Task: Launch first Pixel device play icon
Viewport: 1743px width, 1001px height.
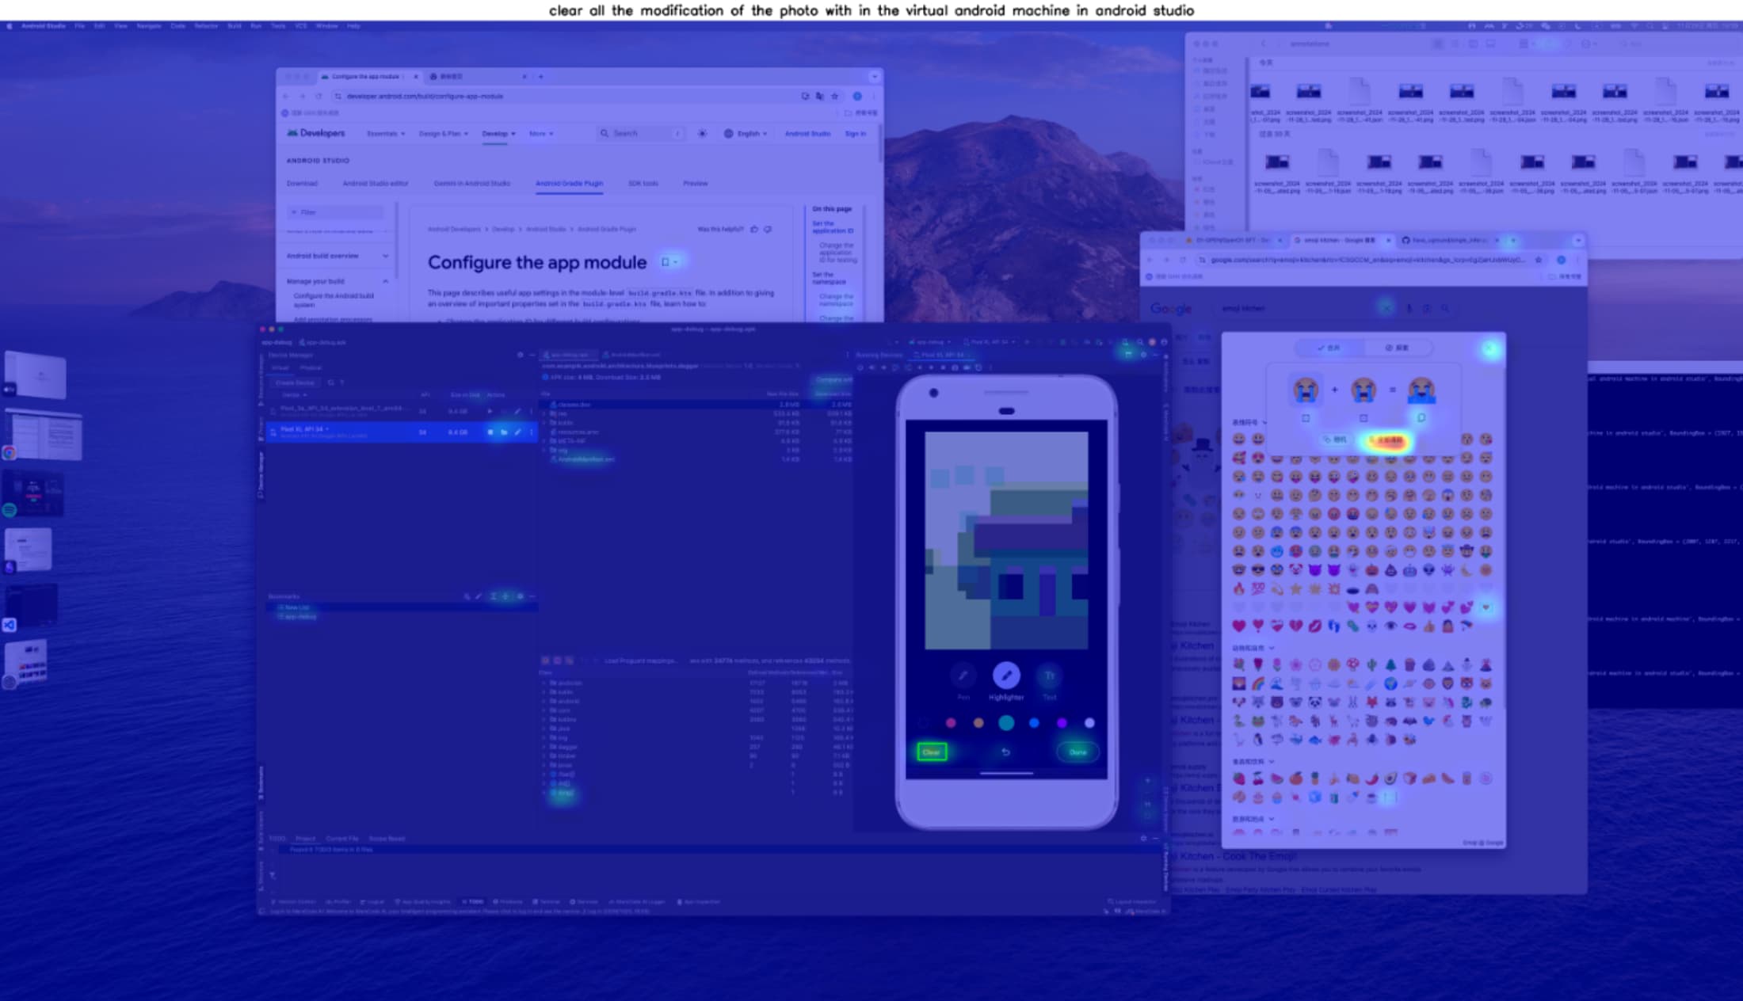Action: point(490,411)
